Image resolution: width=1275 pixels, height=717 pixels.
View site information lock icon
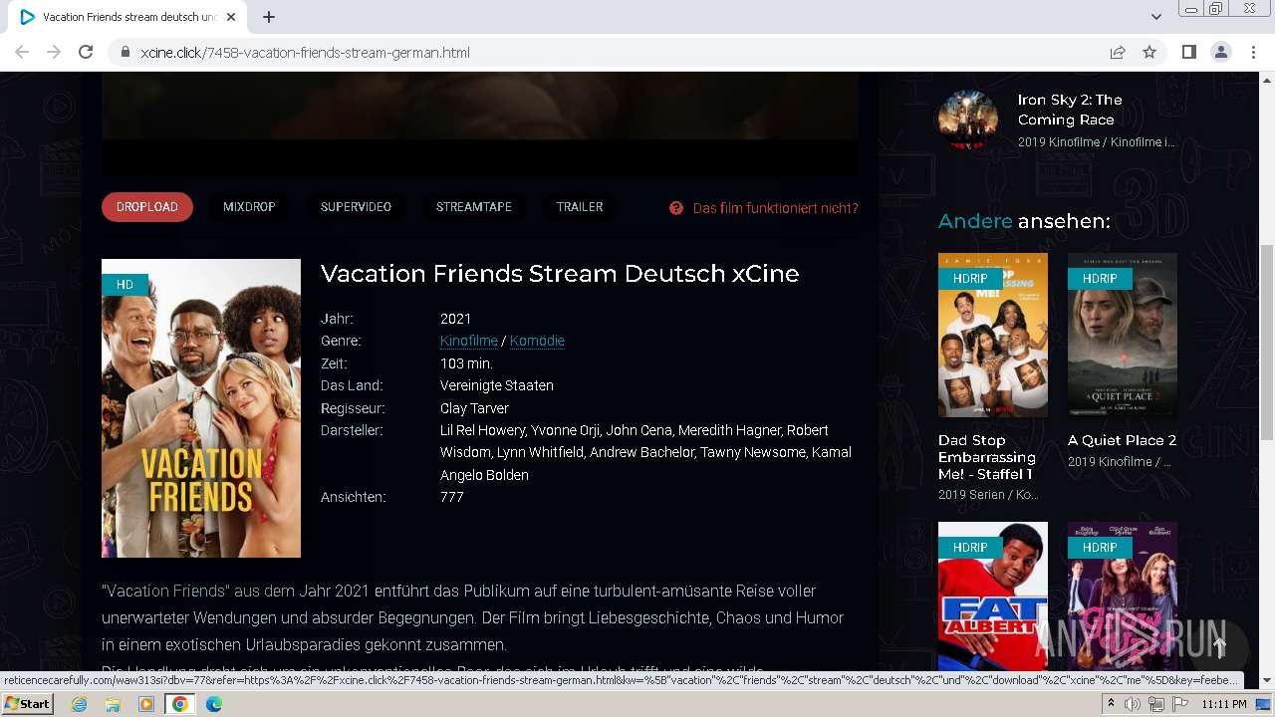coord(126,53)
